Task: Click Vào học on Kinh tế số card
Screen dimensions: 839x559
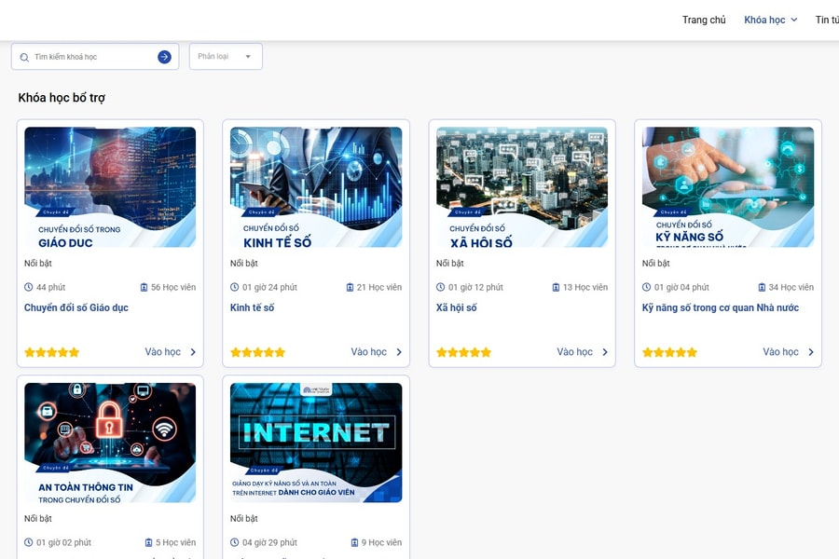Action: (x=369, y=352)
